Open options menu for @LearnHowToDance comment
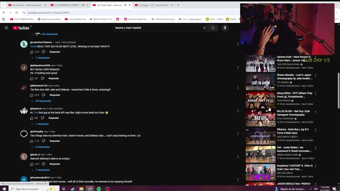Image resolution: width=340 pixels, height=191 pixels. click(x=238, y=44)
